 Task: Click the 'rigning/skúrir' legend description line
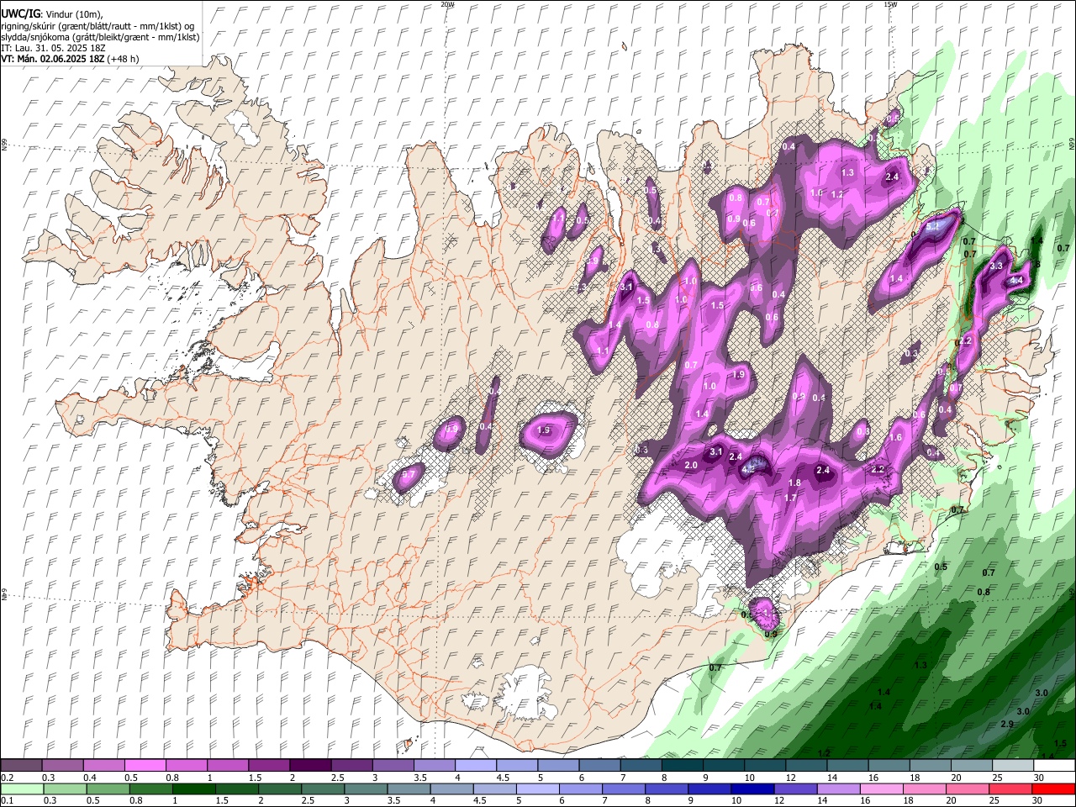pyautogui.click(x=98, y=26)
